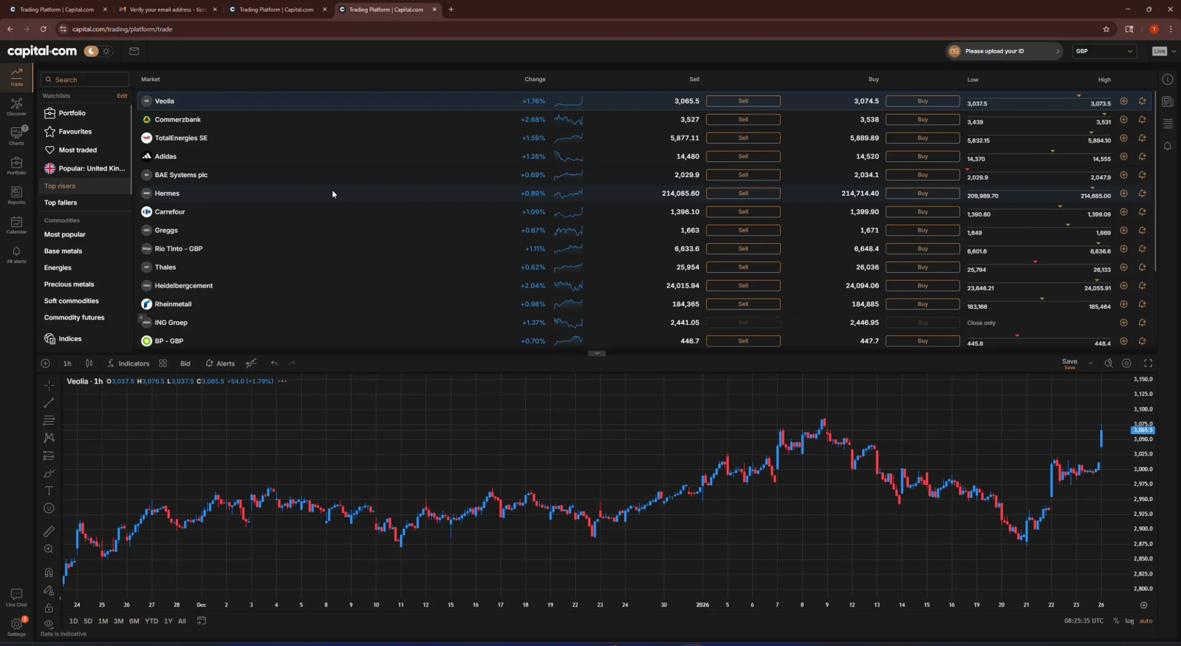Expand the Please upload your ID banner
Screen dimensions: 1181x646
click(1004, 51)
